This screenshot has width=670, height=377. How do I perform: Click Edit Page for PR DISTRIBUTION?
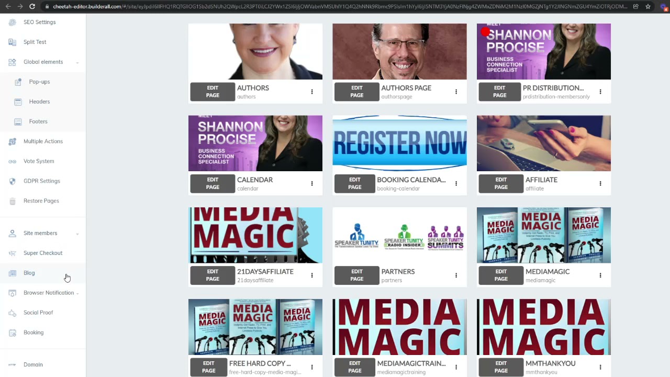click(500, 92)
